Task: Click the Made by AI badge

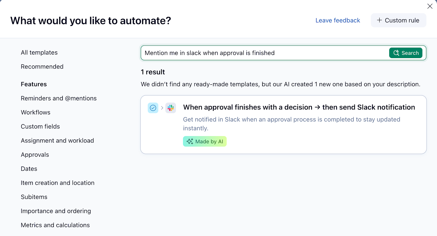Action: pos(205,141)
